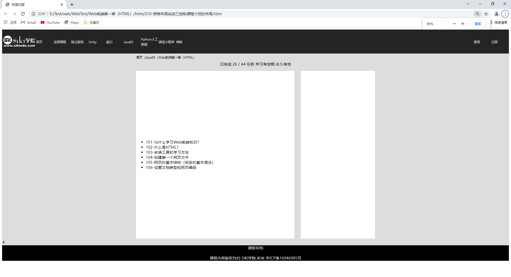Click the 重置 zoom reset button
The height and width of the screenshot is (277, 511).
coord(478,24)
